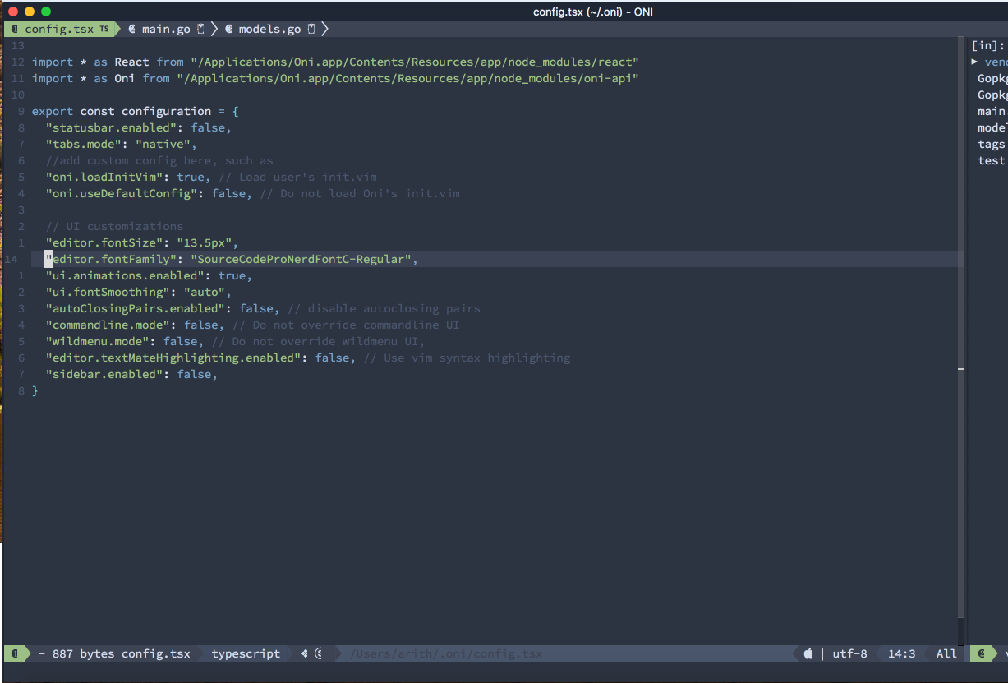Click the "ui.animations.enabled" key

click(125, 275)
